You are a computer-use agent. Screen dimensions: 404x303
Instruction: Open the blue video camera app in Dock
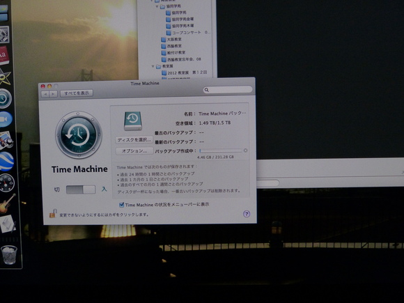(6, 119)
